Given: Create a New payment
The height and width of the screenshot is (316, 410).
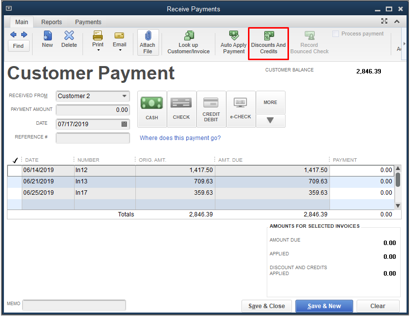Looking at the screenshot, I should coord(47,39).
